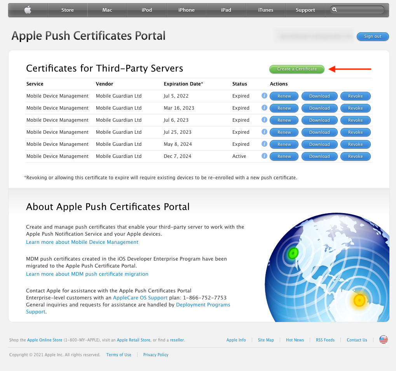396x371 pixels.
Task: Click the Apple logo in navigation bar
Action: 28,10
